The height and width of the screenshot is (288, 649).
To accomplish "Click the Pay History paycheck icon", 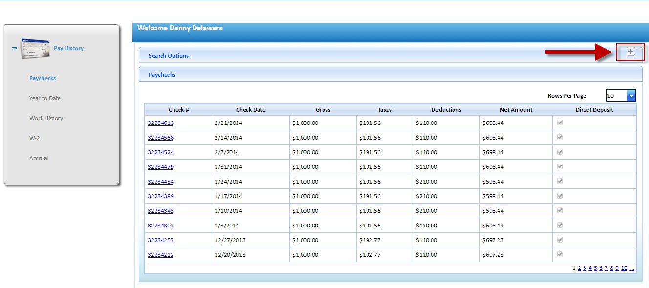I will tap(35, 48).
